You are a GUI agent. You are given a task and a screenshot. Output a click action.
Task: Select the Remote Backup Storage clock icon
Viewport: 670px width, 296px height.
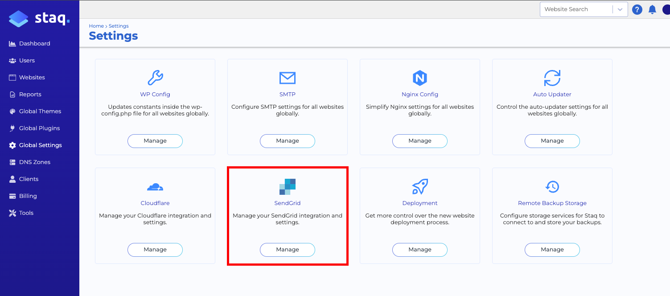click(x=552, y=186)
